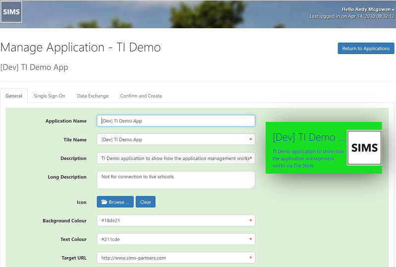Click the Long Description textarea
The image size is (396, 267).
pos(176,180)
